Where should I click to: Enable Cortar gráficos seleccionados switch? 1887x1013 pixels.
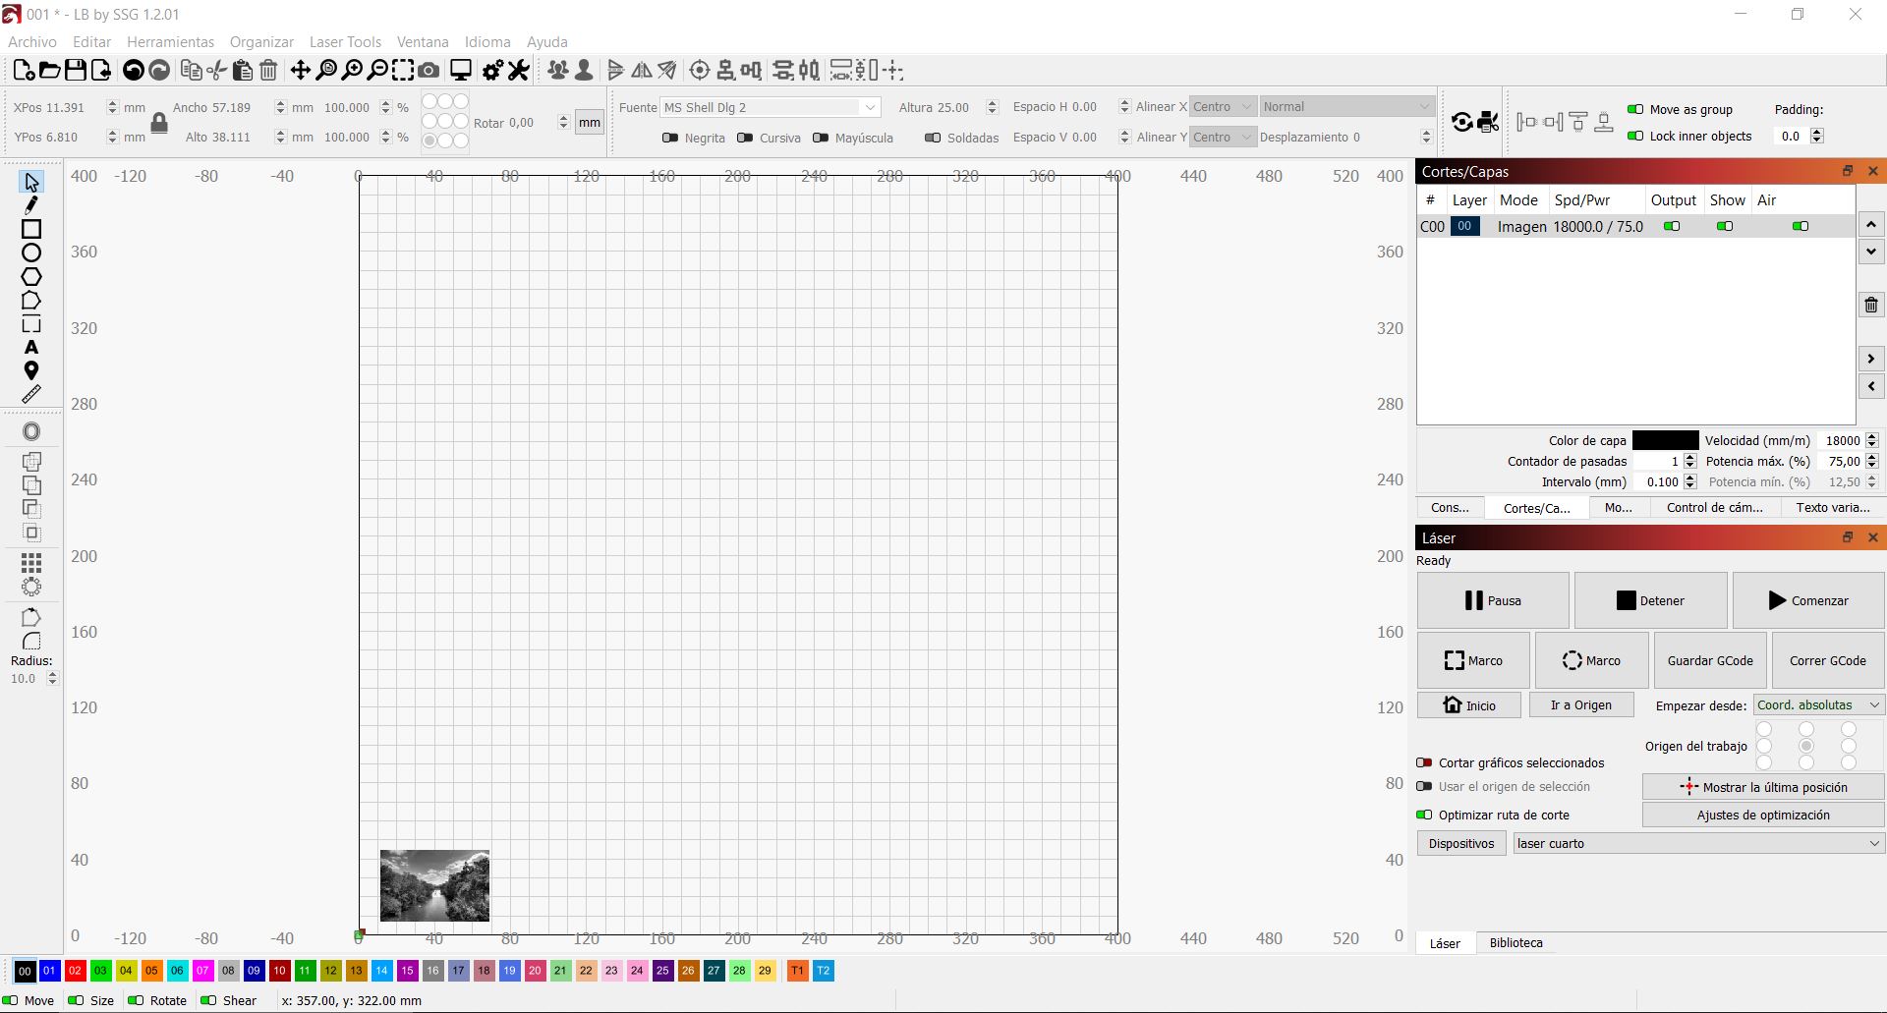1424,762
